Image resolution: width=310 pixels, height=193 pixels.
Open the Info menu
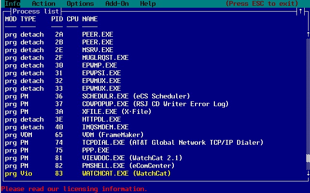(x=12, y=3)
